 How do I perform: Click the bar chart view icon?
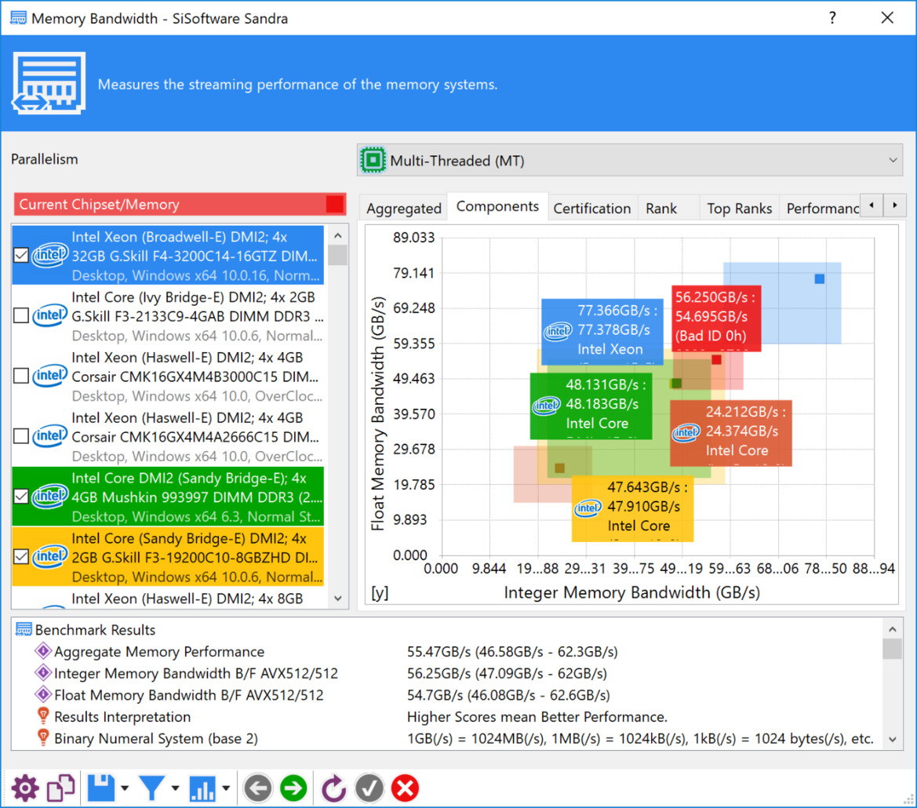click(x=202, y=789)
